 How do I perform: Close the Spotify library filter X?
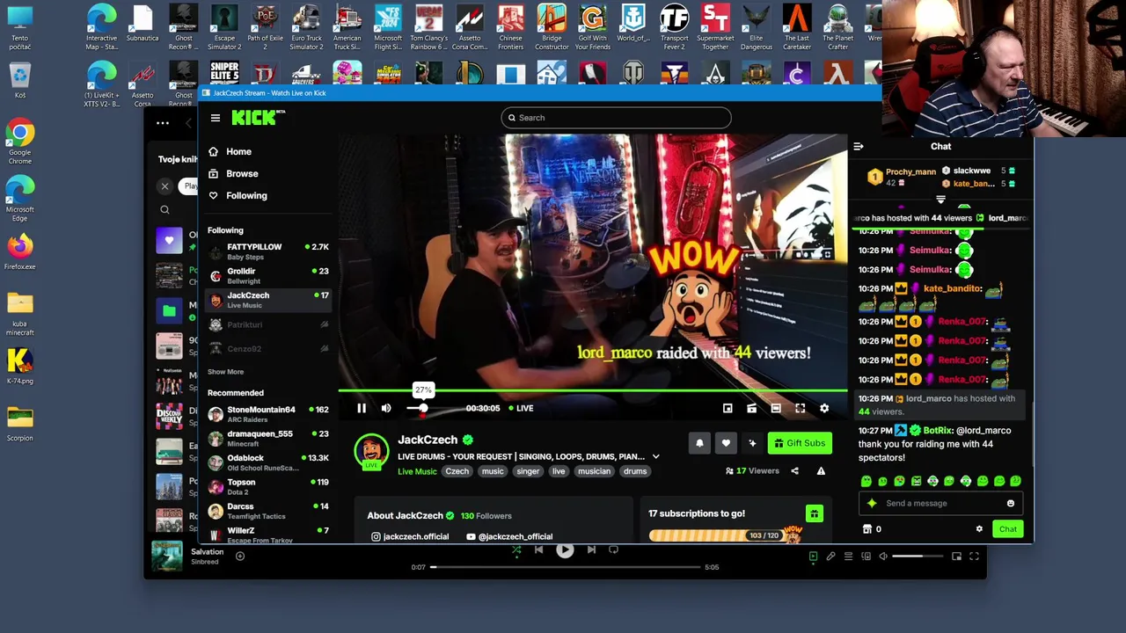coord(165,186)
